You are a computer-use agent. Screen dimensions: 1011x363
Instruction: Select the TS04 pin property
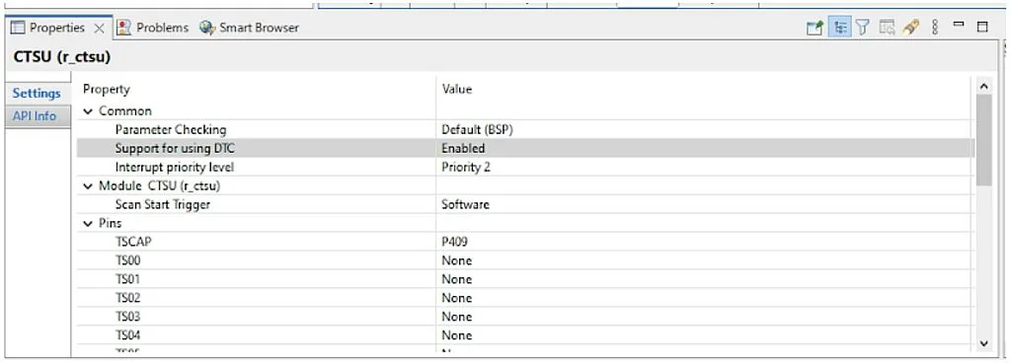[127, 335]
